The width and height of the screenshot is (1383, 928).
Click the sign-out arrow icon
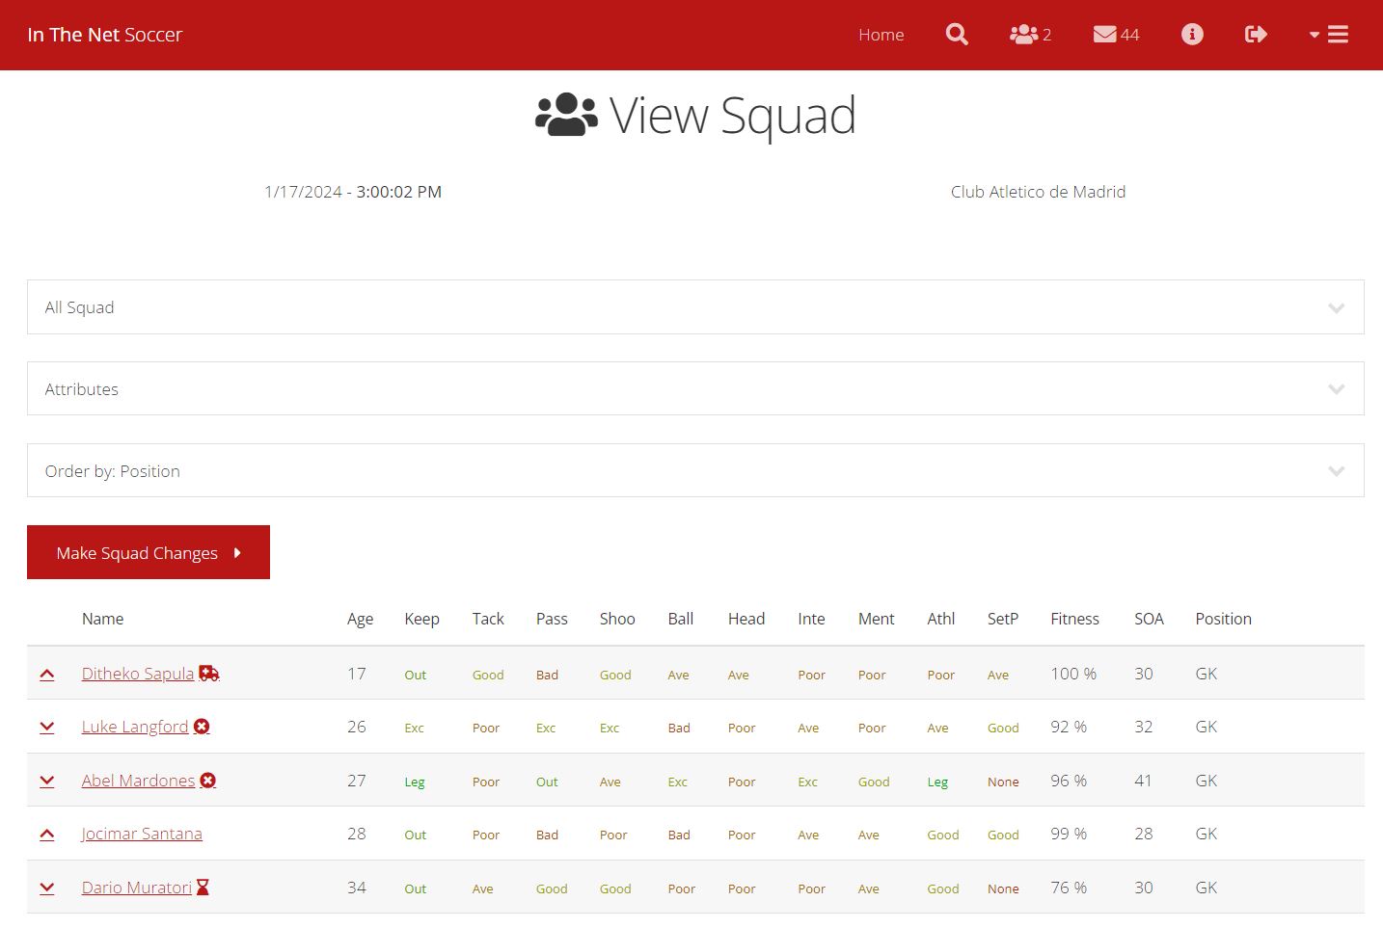point(1256,35)
